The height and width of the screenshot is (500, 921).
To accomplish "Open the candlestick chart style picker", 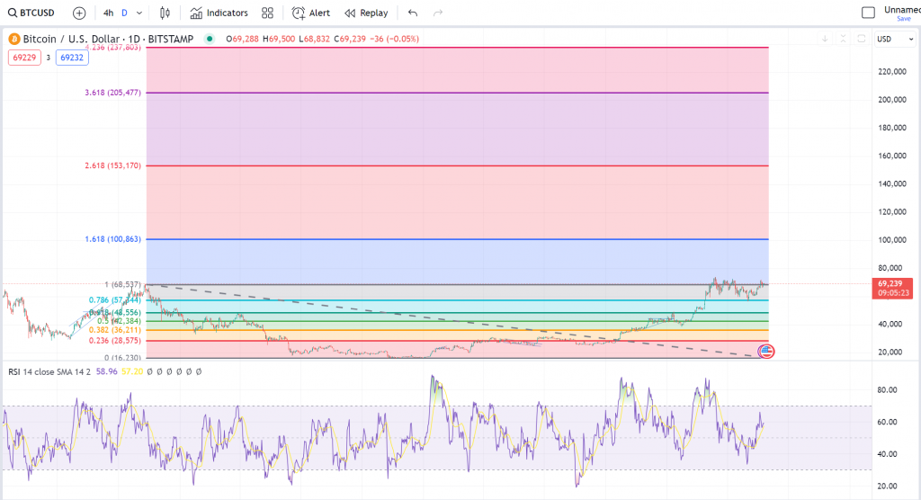I will [164, 13].
